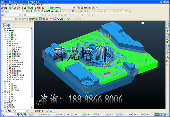The width and height of the screenshot is (170, 117).
Task: Click the calculator icon in top toolbar
Action: [x=82, y=8]
